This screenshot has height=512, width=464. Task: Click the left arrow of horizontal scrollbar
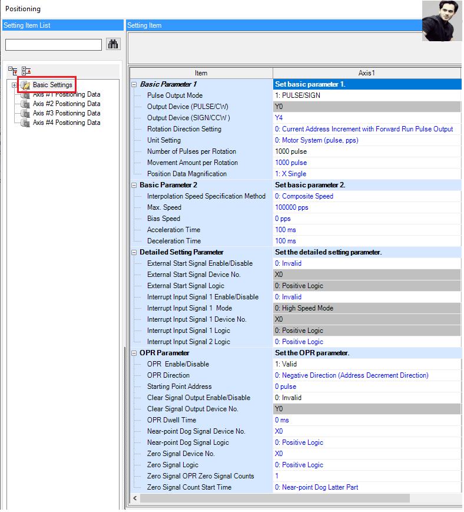click(x=135, y=498)
